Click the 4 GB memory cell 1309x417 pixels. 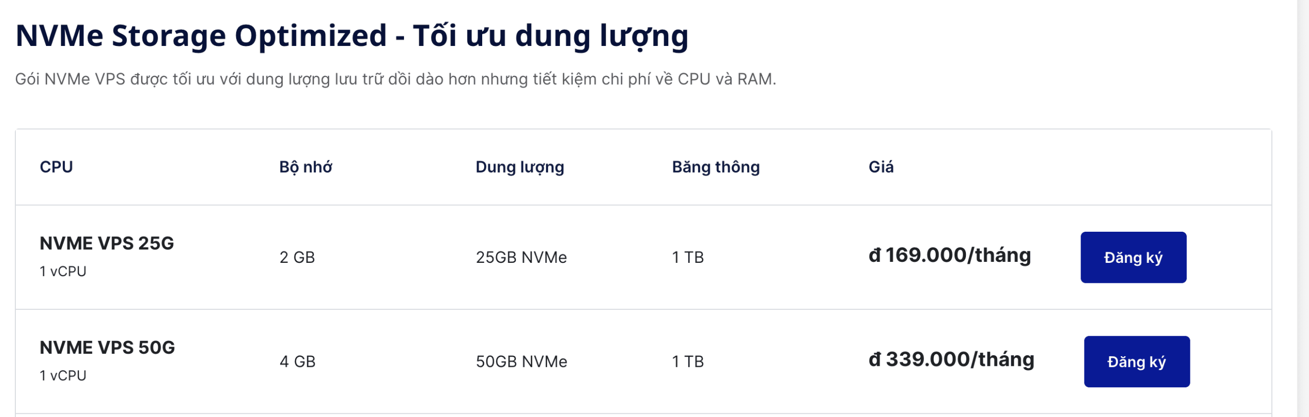click(x=297, y=361)
